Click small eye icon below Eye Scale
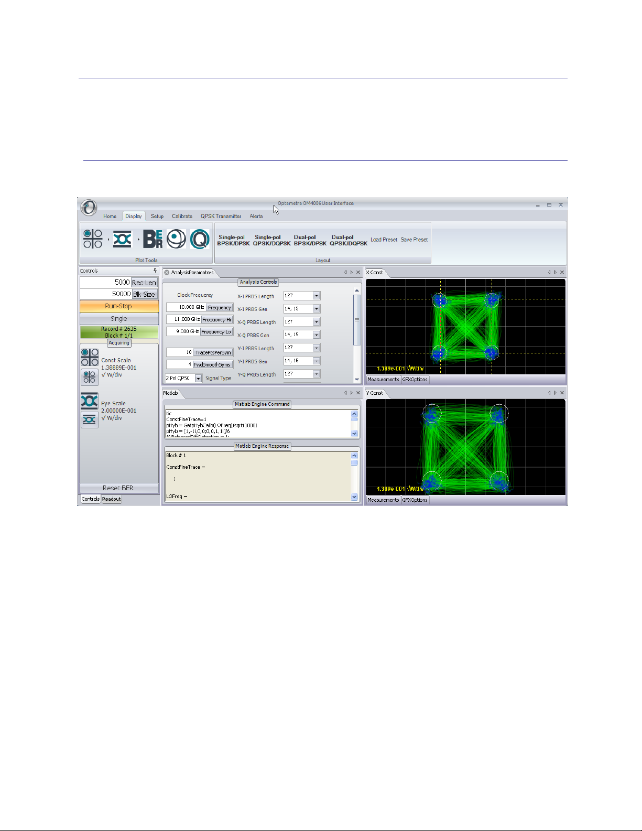 [90, 420]
